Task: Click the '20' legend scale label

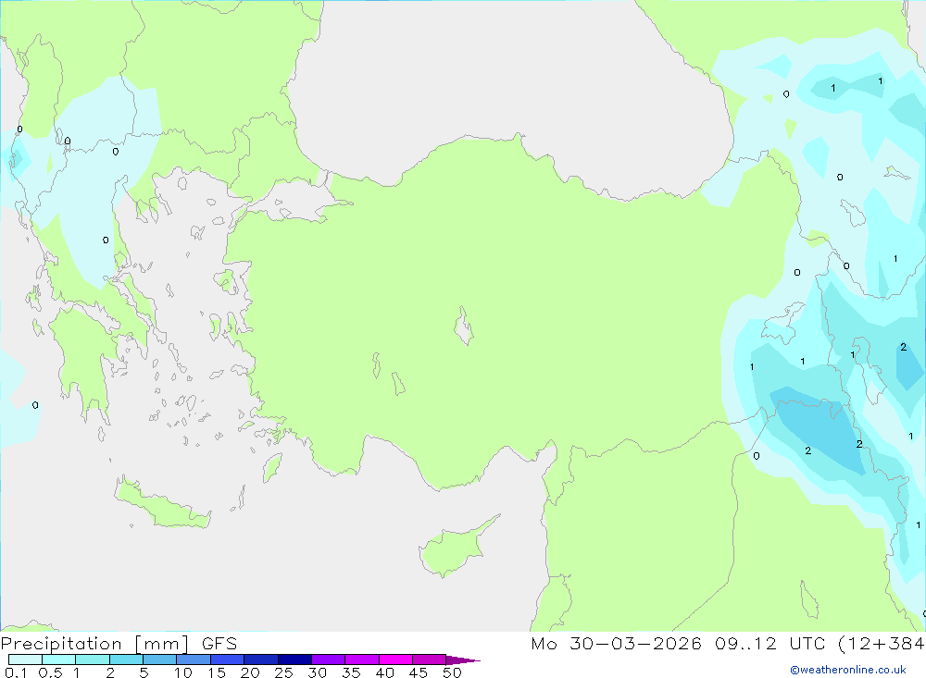Action: (250, 672)
